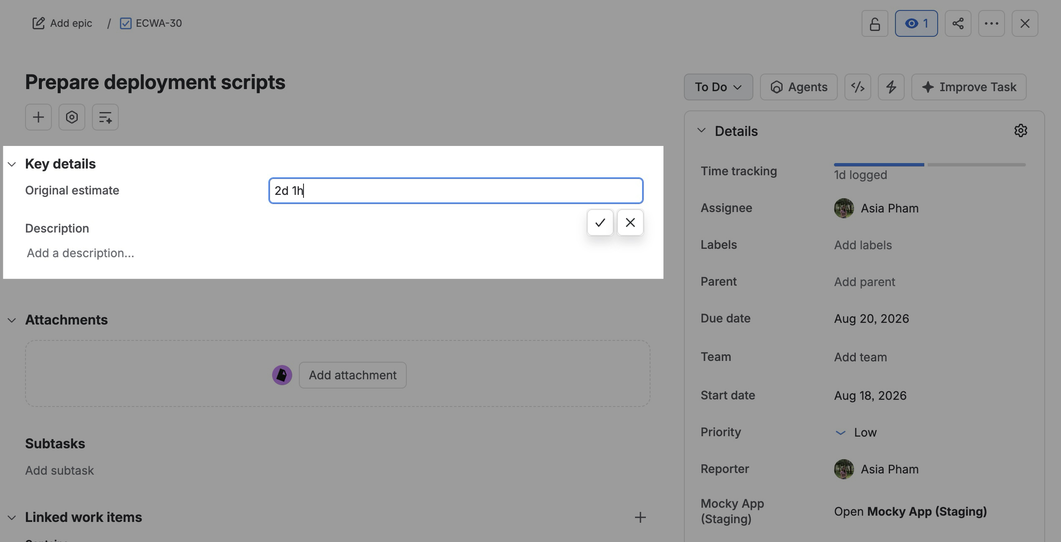Viewport: 1061px width, 542px height.
Task: Click the Original estimate input field
Action: tap(456, 191)
